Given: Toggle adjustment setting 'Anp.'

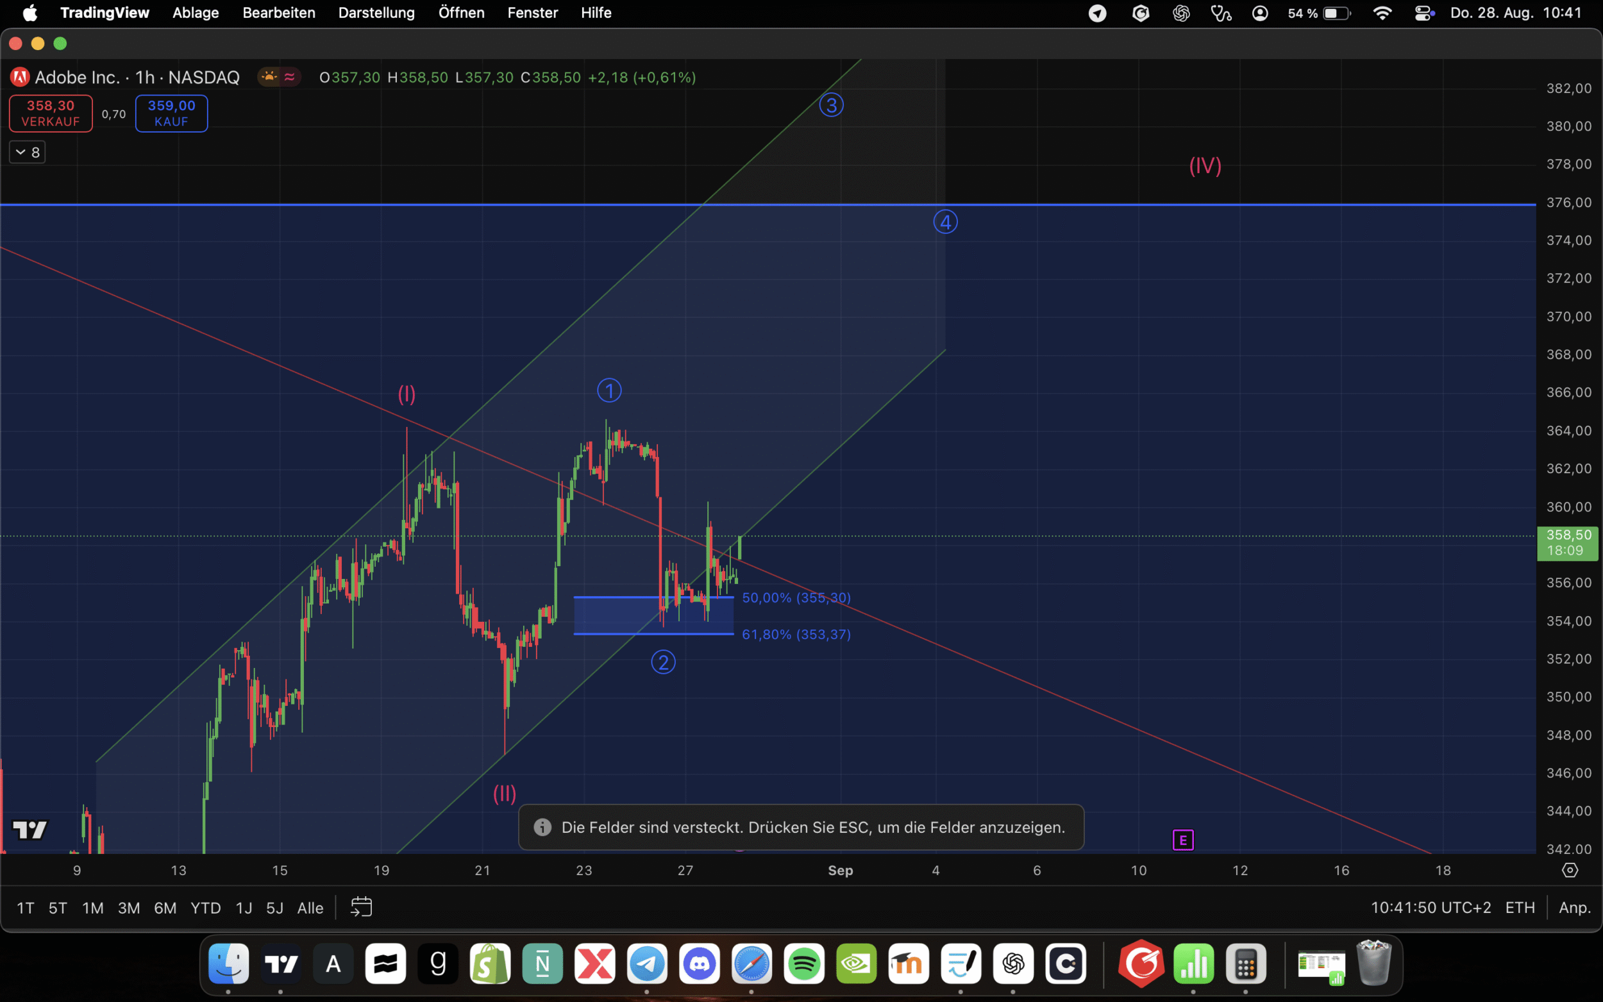Looking at the screenshot, I should pyautogui.click(x=1575, y=907).
